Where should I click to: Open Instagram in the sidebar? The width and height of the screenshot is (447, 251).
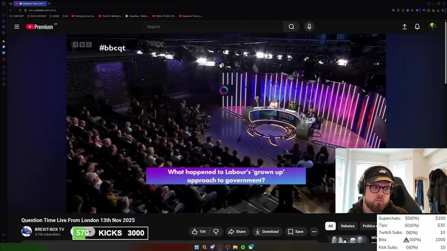pyautogui.click(x=3, y=59)
